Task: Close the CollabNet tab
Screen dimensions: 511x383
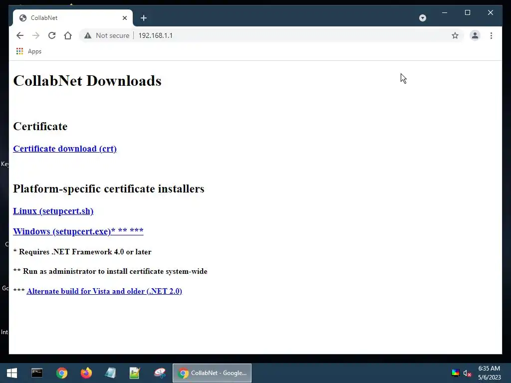Action: [124, 18]
